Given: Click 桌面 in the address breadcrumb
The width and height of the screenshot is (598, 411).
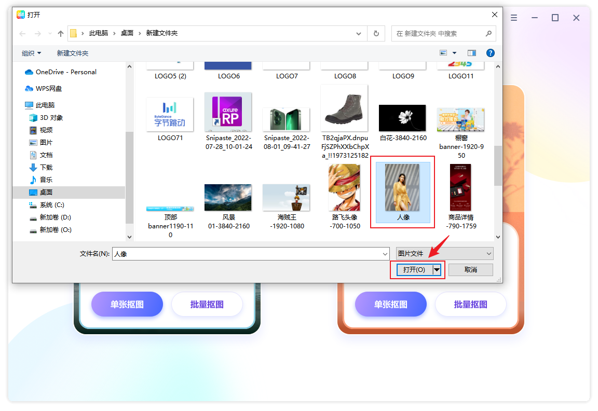Looking at the screenshot, I should 127,33.
